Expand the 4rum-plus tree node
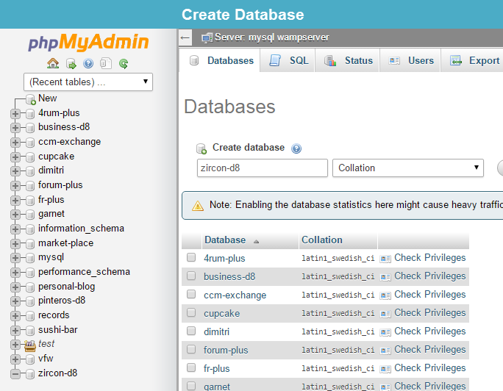The width and height of the screenshot is (503, 391). (x=15, y=114)
